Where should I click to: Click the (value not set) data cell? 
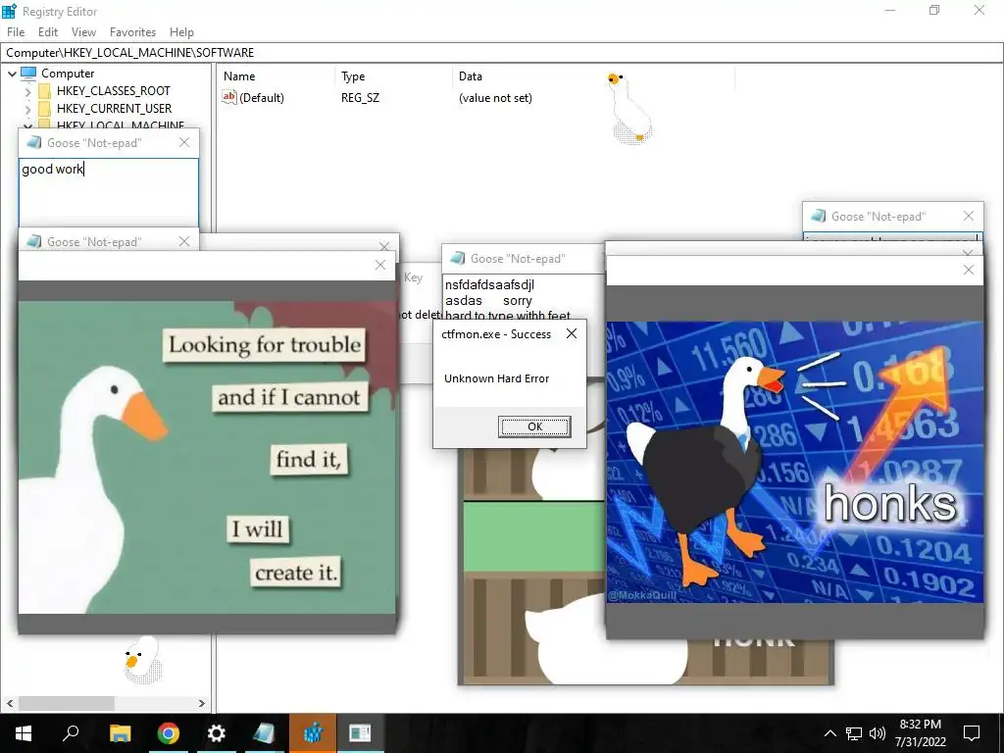[495, 98]
